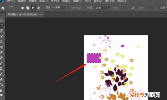Select Subtract from Selection mode icon

tap(33, 8)
